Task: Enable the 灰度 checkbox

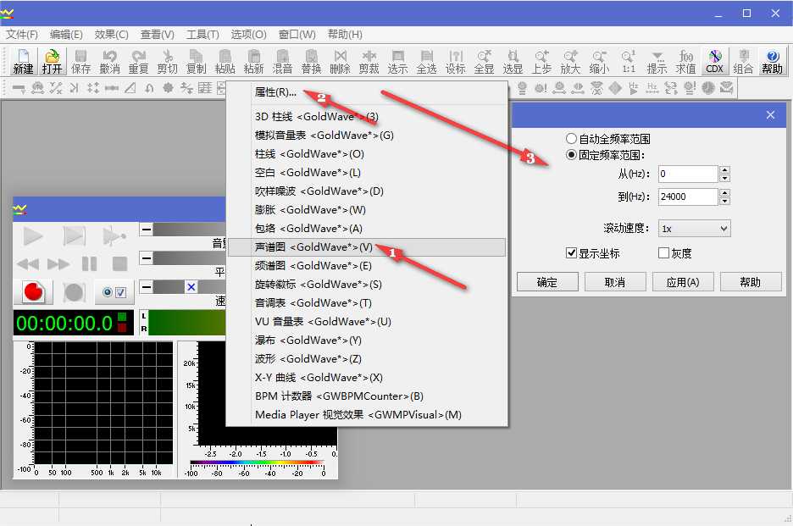Action: (663, 253)
